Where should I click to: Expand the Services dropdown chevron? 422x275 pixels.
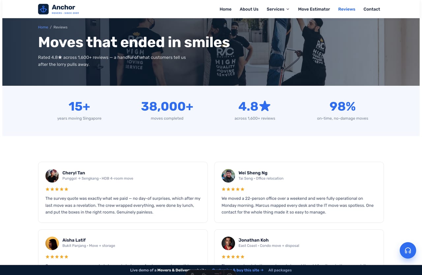coord(288,9)
